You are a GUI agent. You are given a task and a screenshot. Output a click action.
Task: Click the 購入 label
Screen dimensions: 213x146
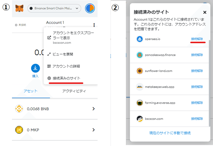coord(35,76)
